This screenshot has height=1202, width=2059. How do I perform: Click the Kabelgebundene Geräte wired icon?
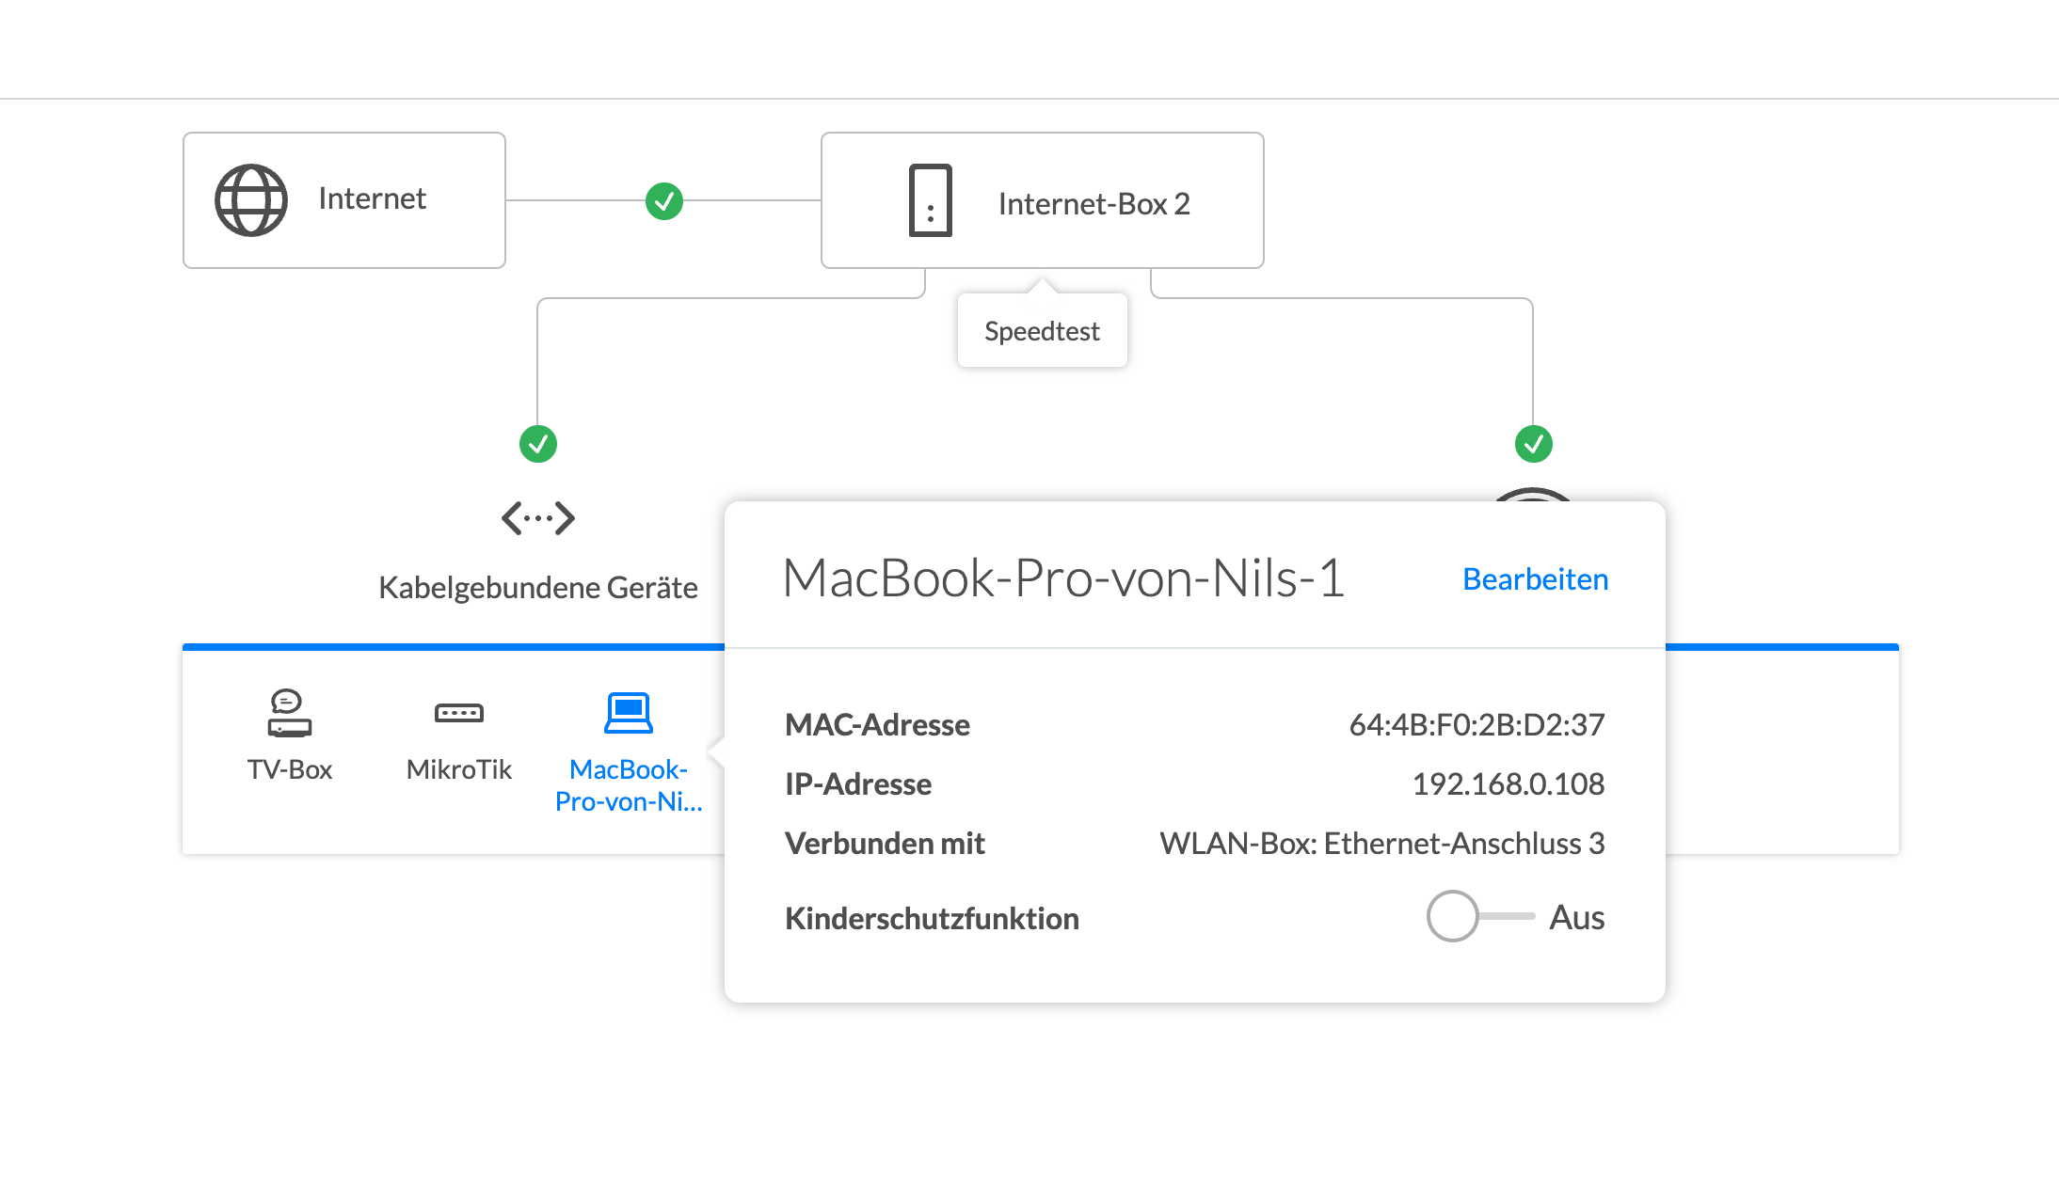(x=537, y=517)
